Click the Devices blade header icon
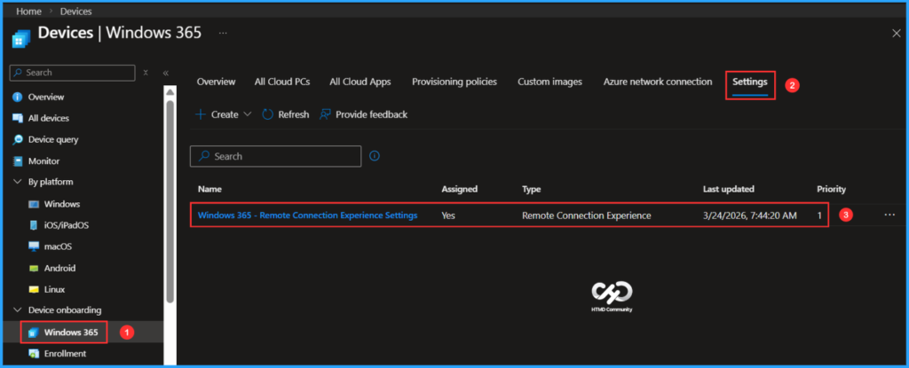909x368 pixels. pyautogui.click(x=21, y=39)
